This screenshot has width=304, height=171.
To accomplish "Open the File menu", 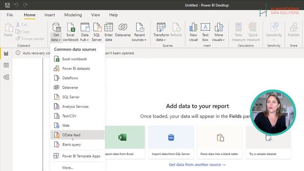I will tap(9, 15).
